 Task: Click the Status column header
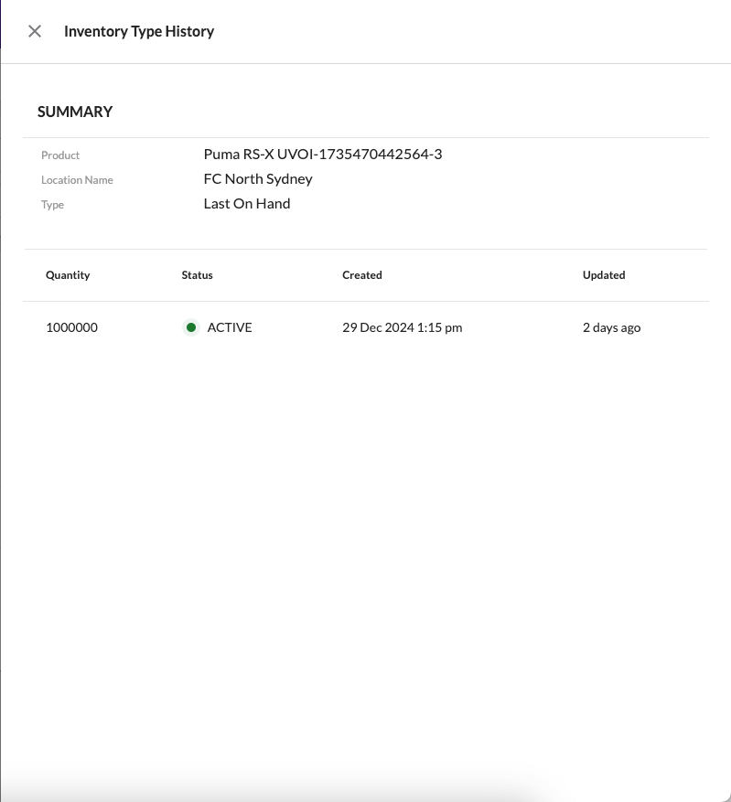pyautogui.click(x=197, y=275)
